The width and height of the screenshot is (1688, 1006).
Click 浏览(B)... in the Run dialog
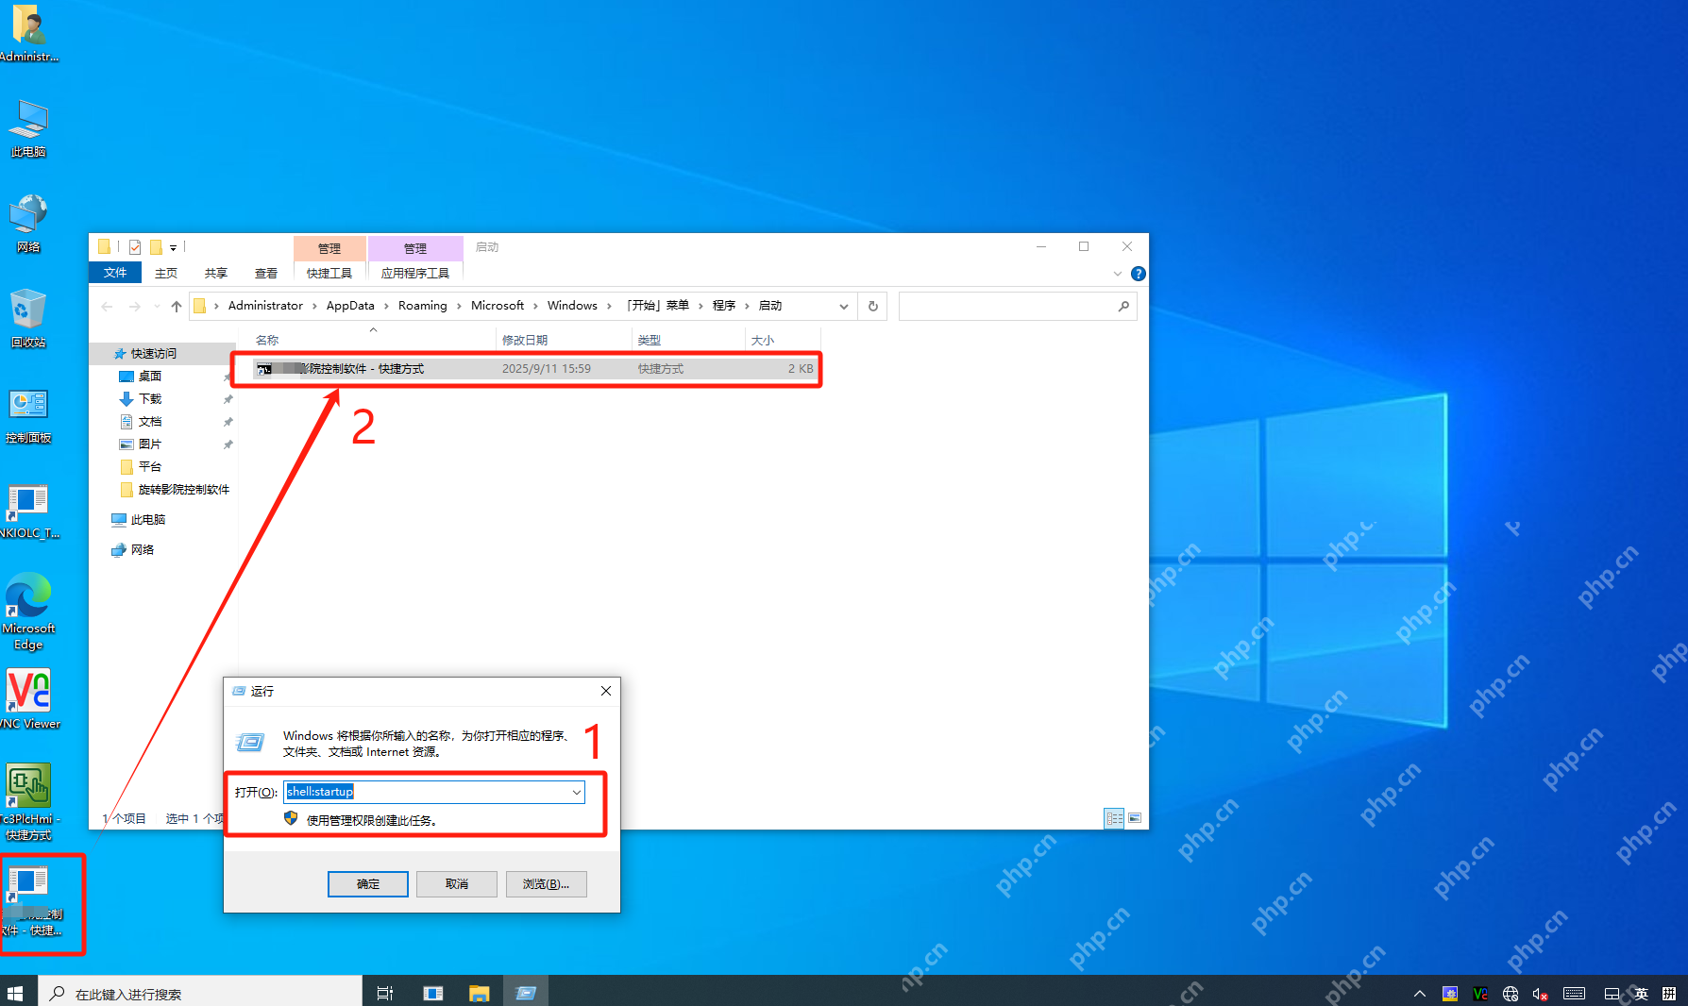coord(546,884)
